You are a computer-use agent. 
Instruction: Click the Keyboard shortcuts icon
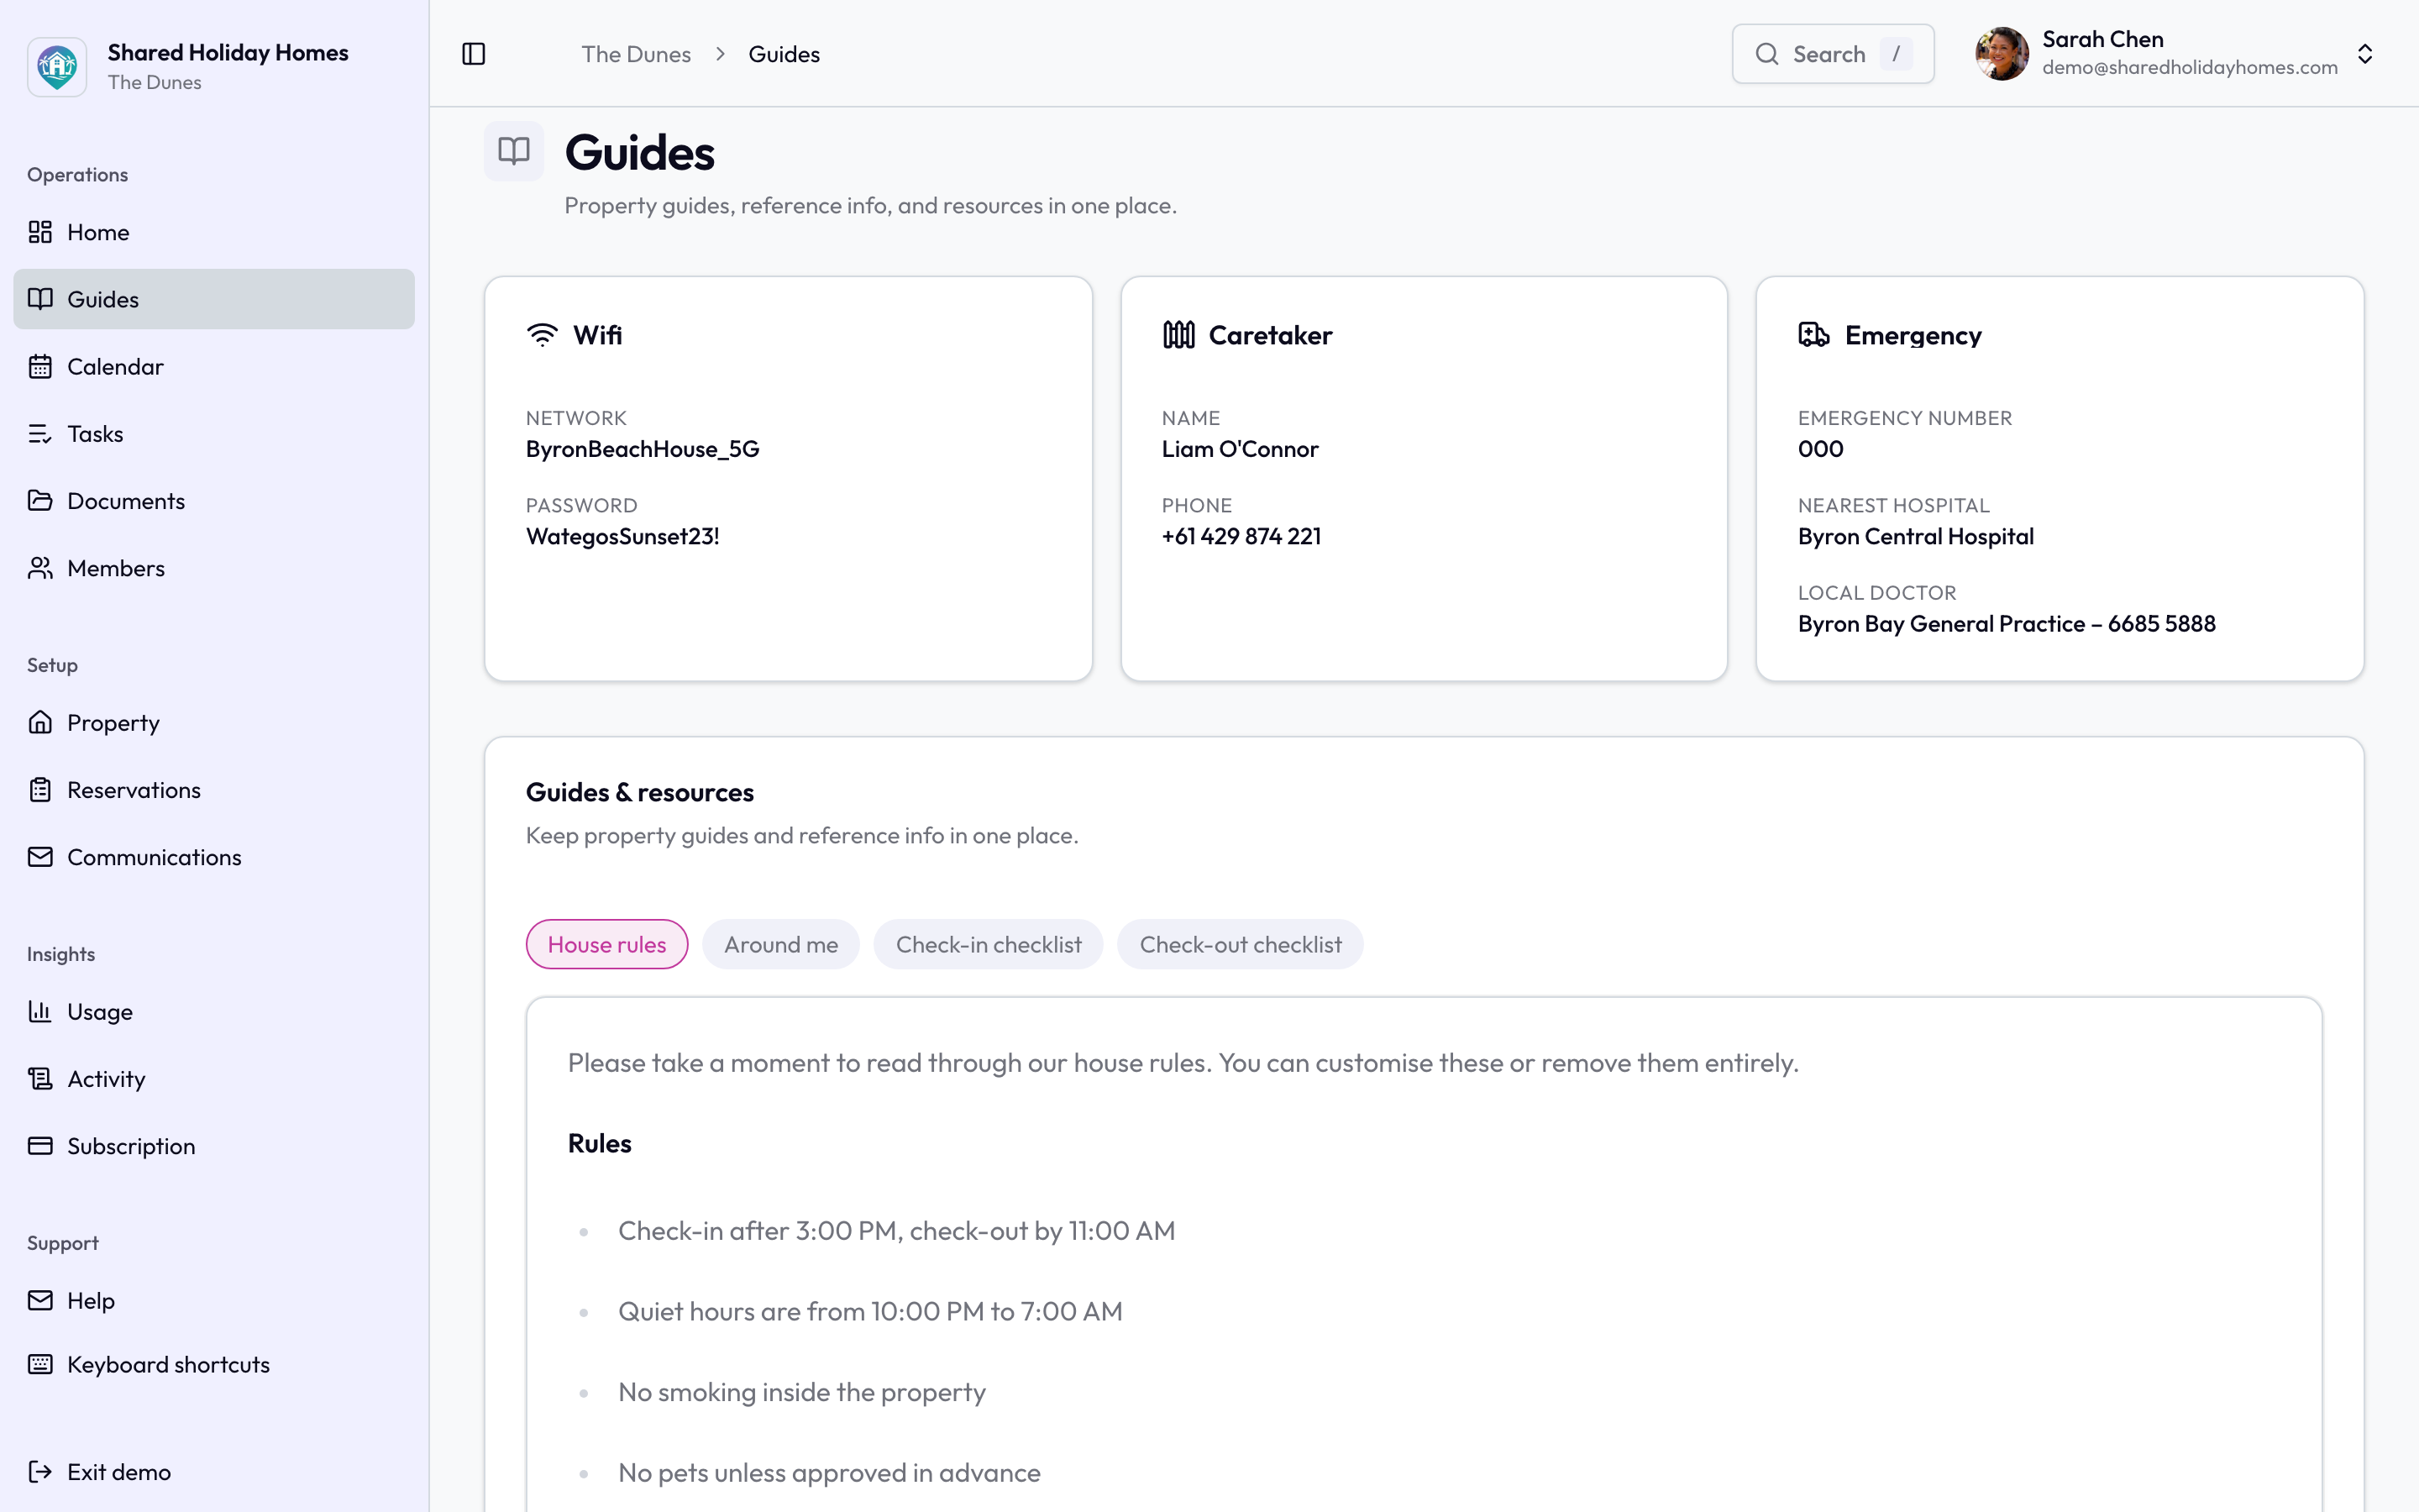[x=40, y=1365]
